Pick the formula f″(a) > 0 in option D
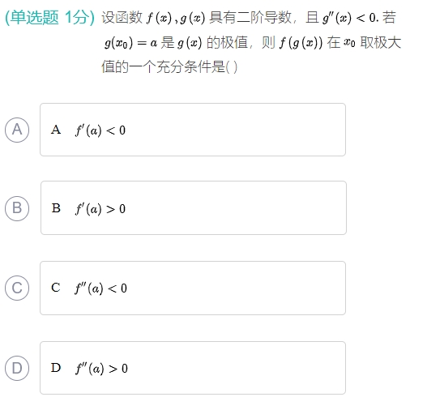 pos(101,369)
